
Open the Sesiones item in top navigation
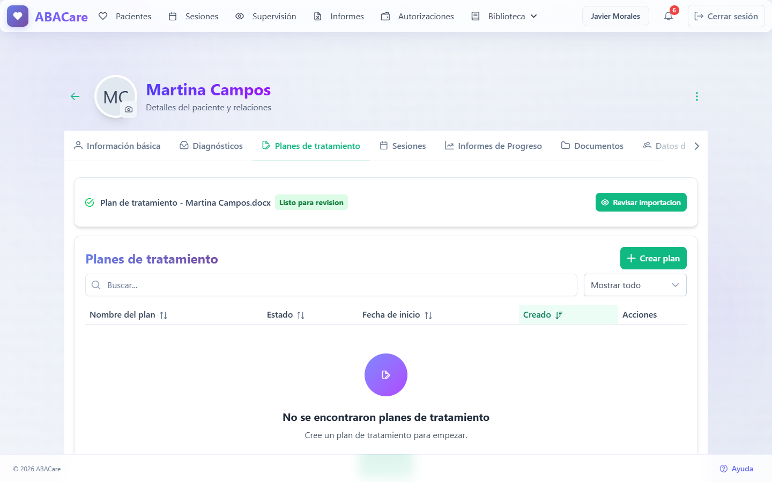pyautogui.click(x=194, y=16)
